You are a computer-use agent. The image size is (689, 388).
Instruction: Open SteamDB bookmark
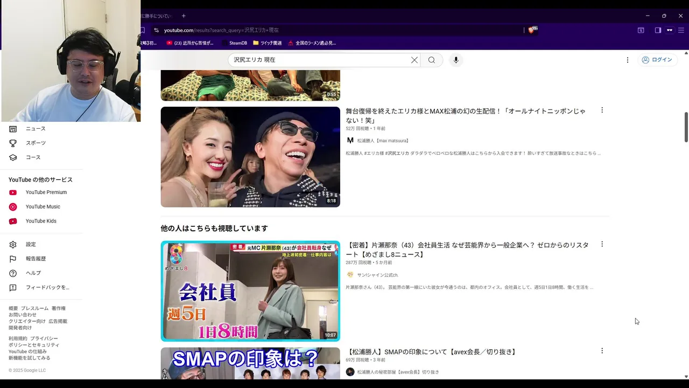click(234, 43)
